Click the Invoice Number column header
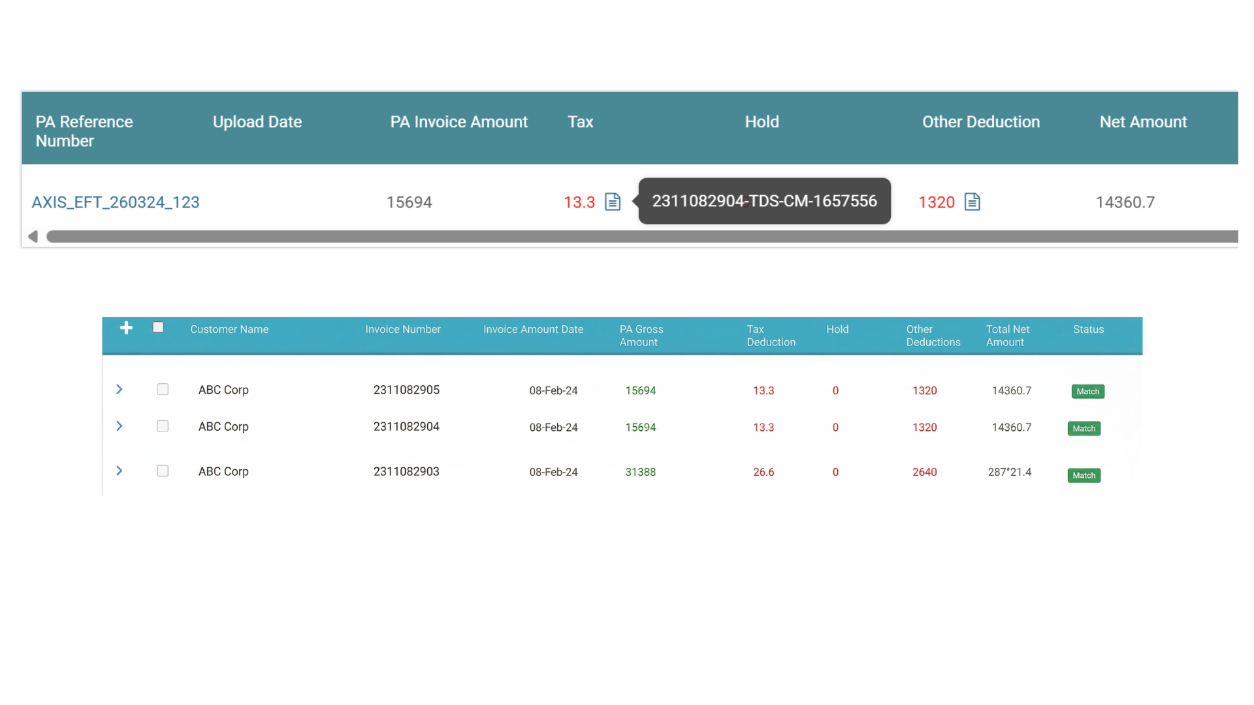The width and height of the screenshot is (1254, 705). click(x=402, y=329)
